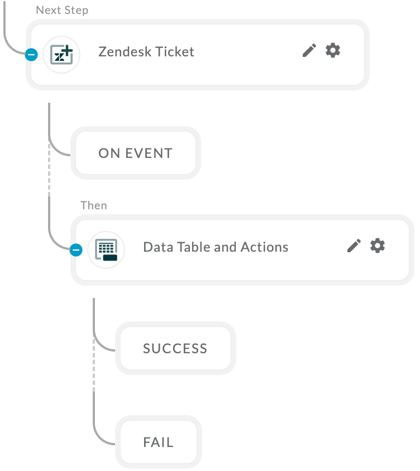This screenshot has height=471, width=420.
Task: Click the Zendesk Ticket title text
Action: [146, 52]
